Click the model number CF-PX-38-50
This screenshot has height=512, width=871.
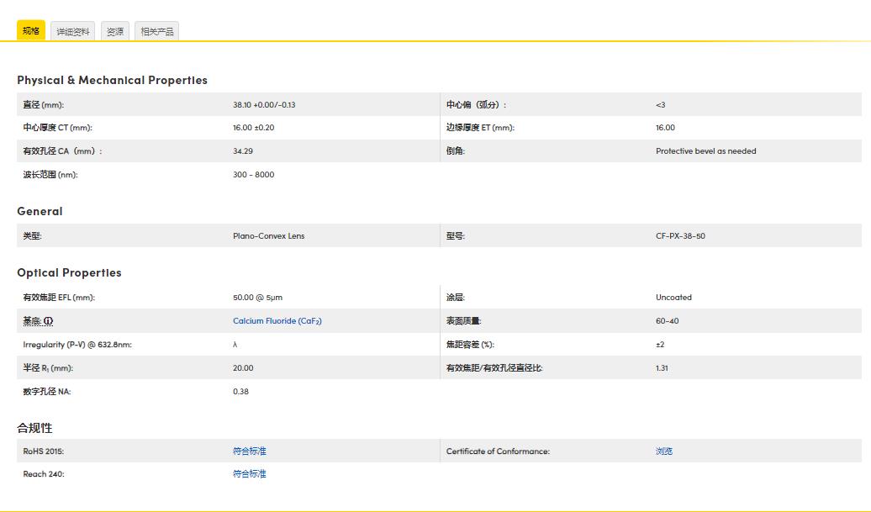pos(680,236)
